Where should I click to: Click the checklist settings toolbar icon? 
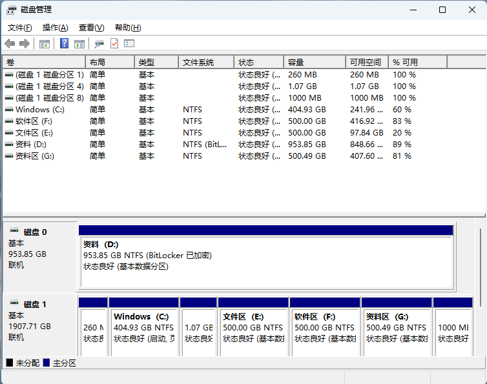pyautogui.click(x=129, y=43)
